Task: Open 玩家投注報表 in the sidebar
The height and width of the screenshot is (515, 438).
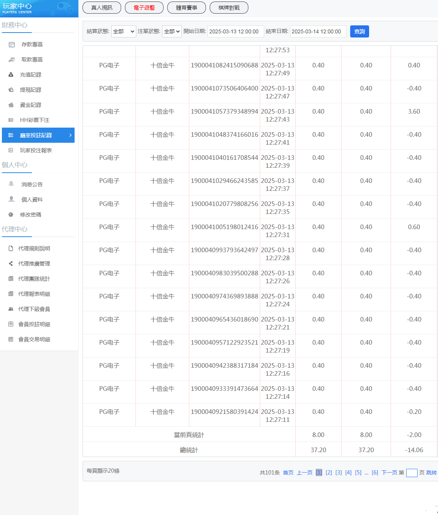Action: 36,150
